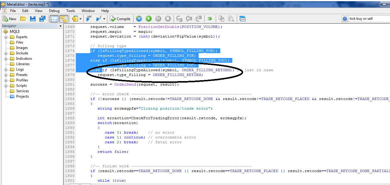Screen dimensions: 390x185
Task: Click the MQL wizard book icon
Action: pos(75,19)
